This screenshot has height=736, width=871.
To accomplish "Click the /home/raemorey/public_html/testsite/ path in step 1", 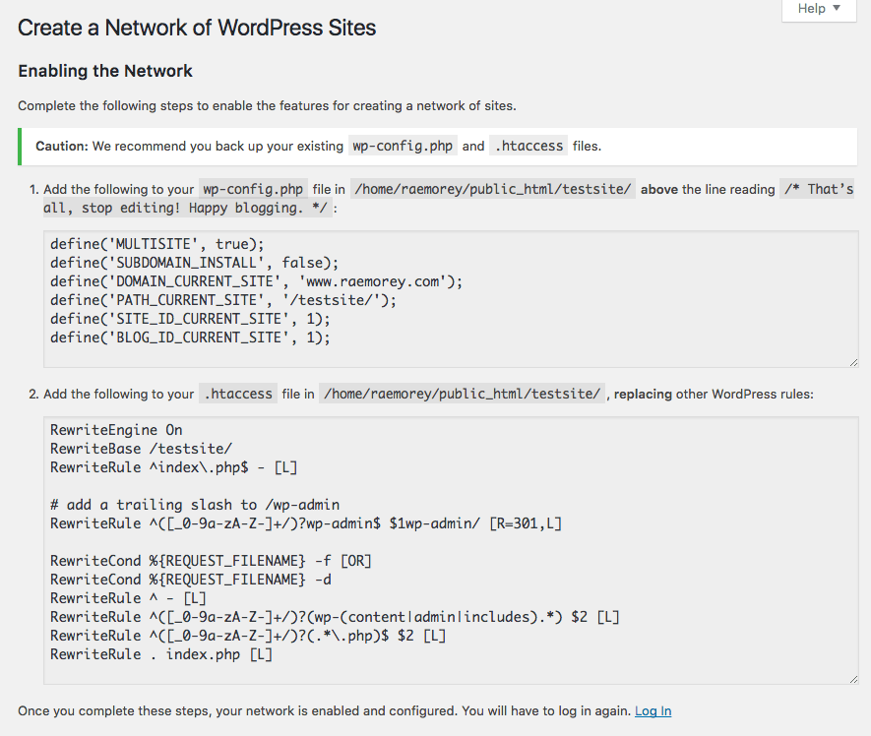I will (x=493, y=190).
